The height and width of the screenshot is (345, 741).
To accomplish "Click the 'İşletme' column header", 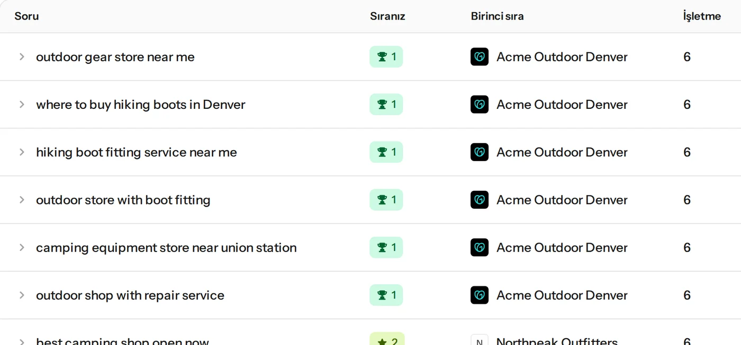I will [702, 16].
